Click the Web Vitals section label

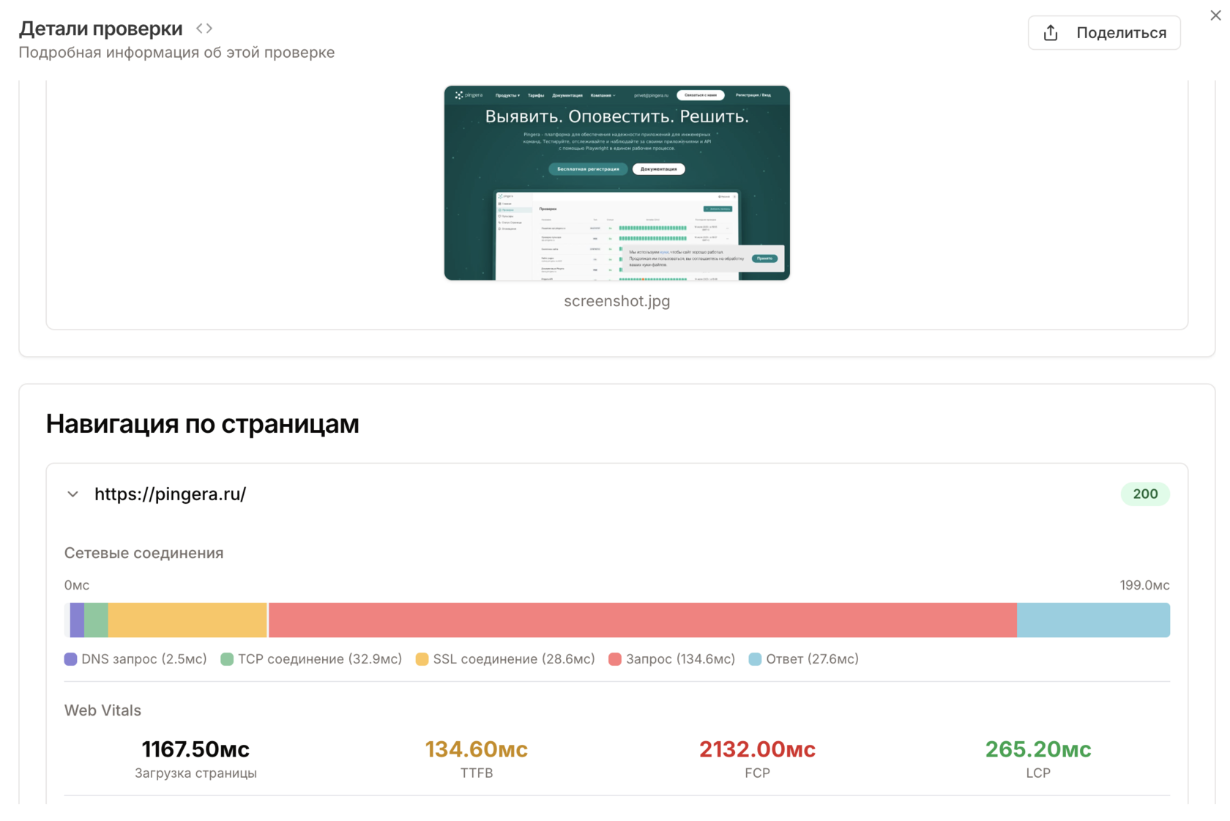(x=102, y=710)
